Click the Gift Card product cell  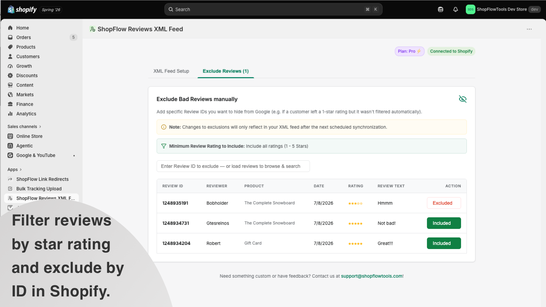click(x=253, y=243)
